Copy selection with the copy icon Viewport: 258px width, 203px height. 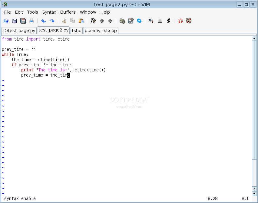point(73,21)
